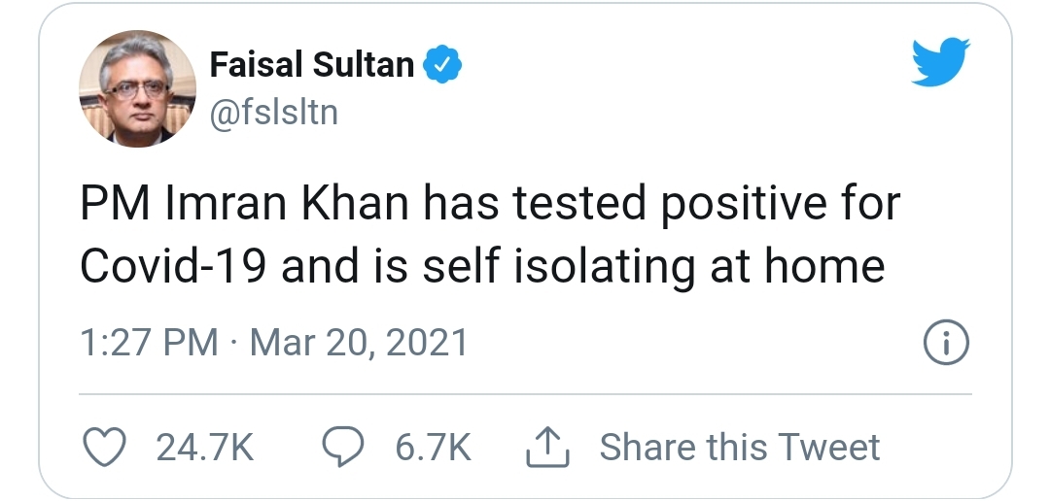Click the word Covid-19 in the tweet
Image resolution: width=1050 pixels, height=501 pixels.
(x=173, y=266)
